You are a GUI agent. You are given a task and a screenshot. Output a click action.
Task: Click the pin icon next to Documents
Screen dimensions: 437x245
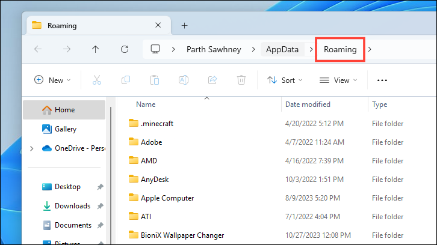tap(101, 225)
